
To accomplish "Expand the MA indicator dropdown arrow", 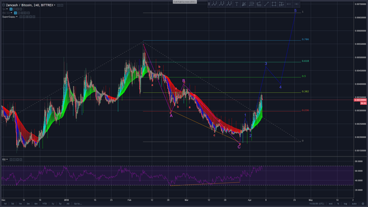I will pyautogui.click(x=11, y=13).
